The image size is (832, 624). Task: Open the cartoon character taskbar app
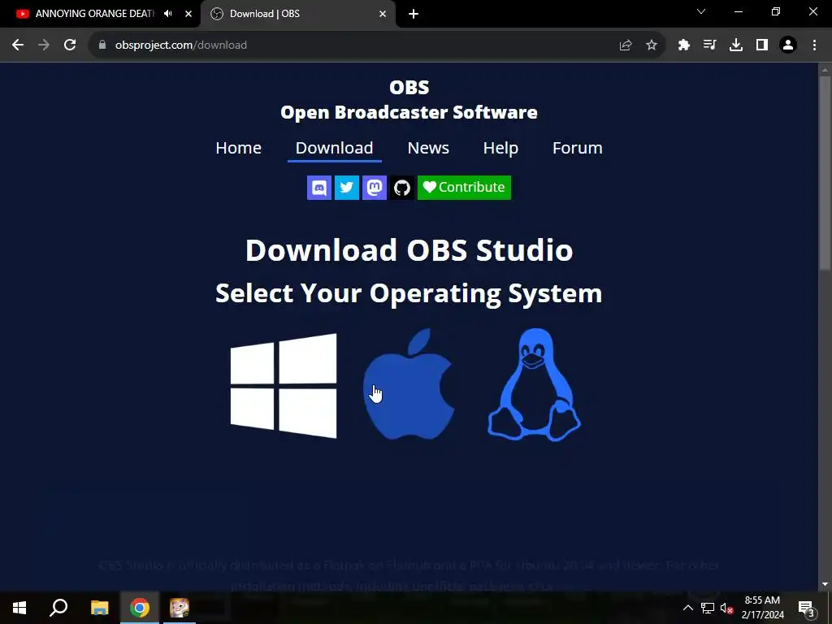179,608
